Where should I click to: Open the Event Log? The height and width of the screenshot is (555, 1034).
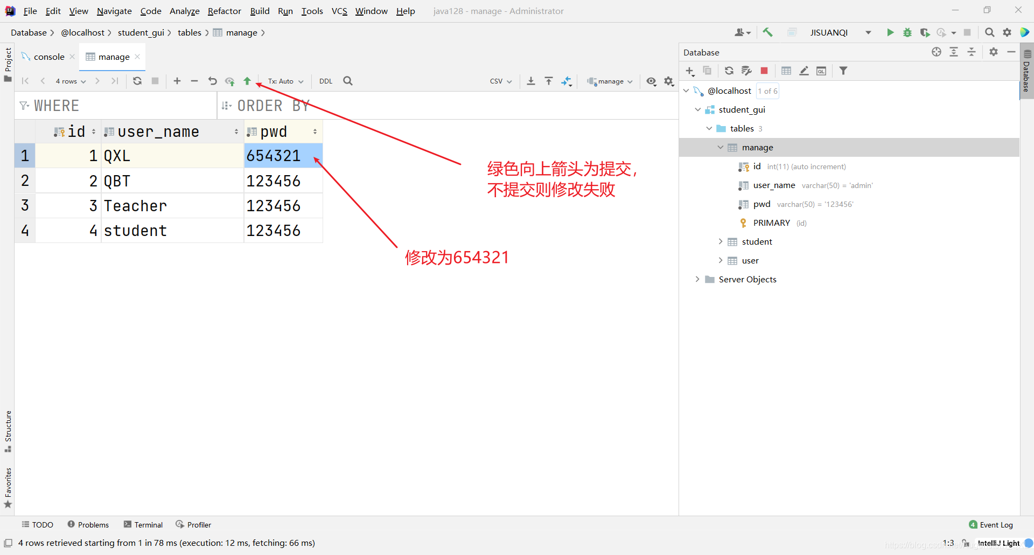tap(991, 525)
